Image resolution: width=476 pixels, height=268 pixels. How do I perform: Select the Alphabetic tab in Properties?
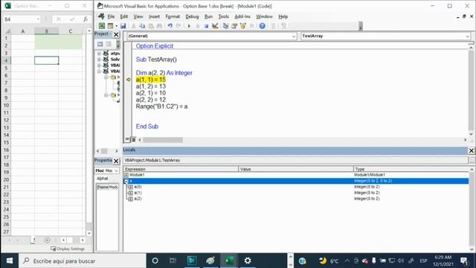coord(103,179)
